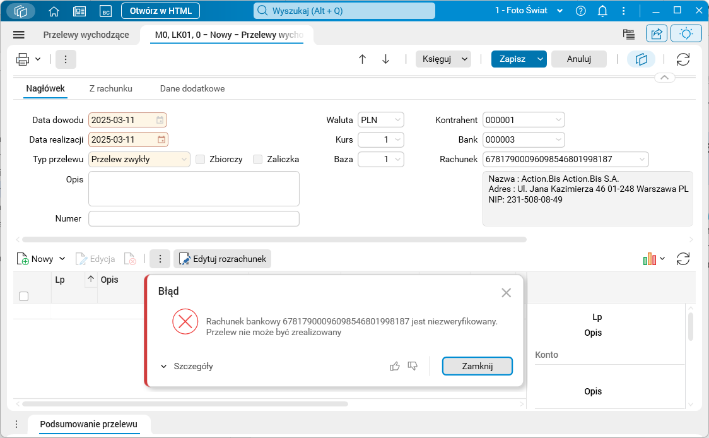Open notifications bell icon
The image size is (709, 438).
[x=602, y=11]
